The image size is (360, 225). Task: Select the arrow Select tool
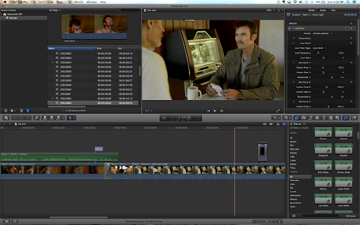click(x=70, y=118)
